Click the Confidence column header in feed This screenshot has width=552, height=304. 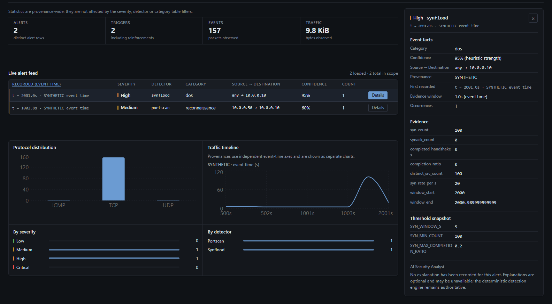[314, 84]
